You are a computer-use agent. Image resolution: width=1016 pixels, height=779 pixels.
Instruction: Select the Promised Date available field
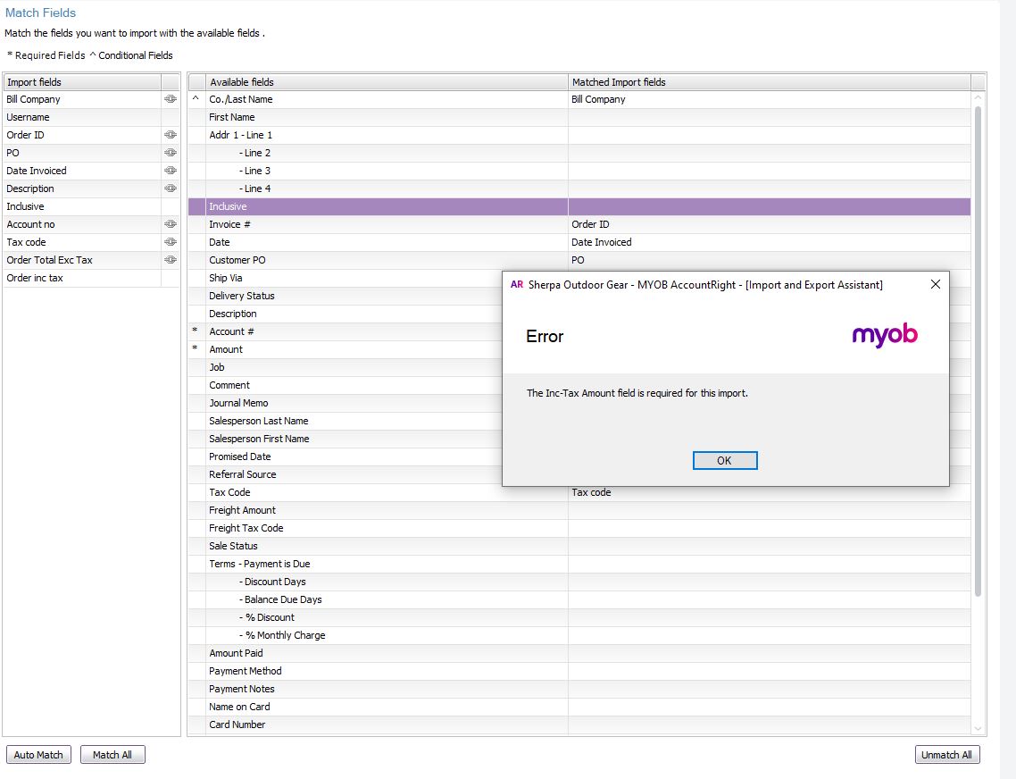354,456
